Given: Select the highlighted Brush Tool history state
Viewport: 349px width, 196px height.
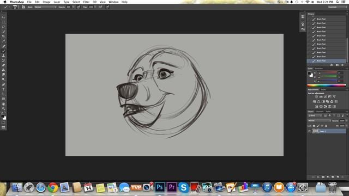Looking at the screenshot, I should point(326,60).
